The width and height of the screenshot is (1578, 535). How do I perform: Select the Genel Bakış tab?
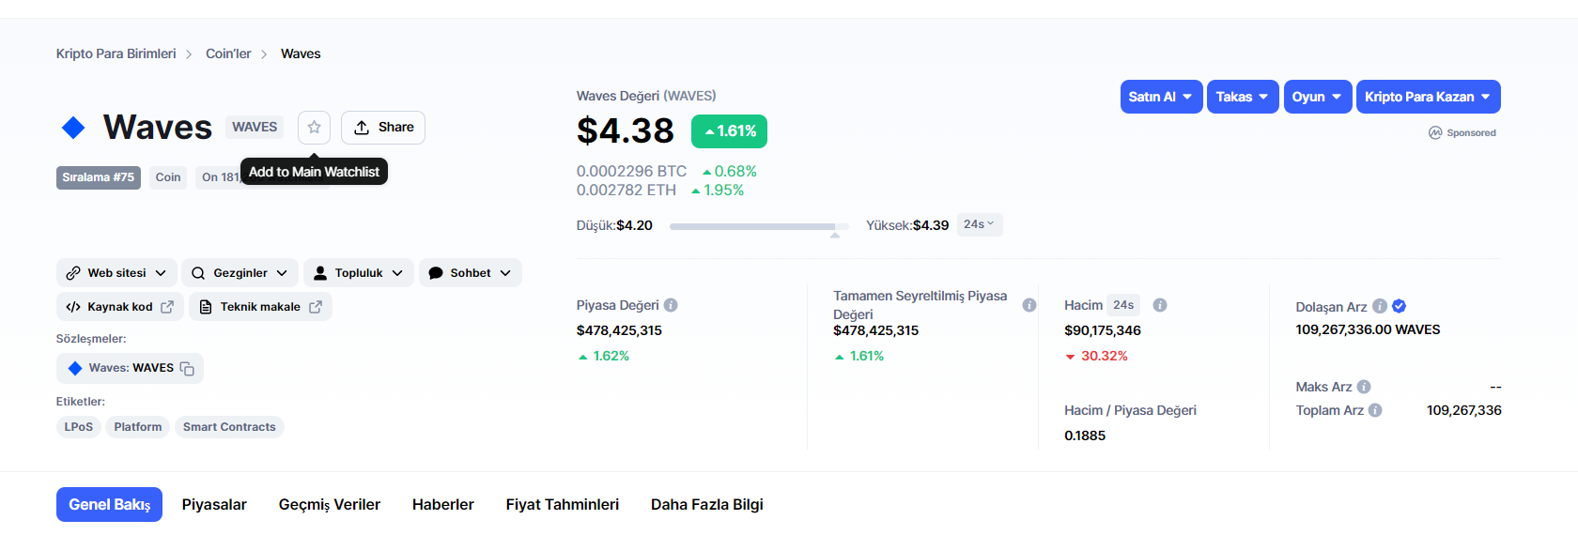(x=109, y=504)
